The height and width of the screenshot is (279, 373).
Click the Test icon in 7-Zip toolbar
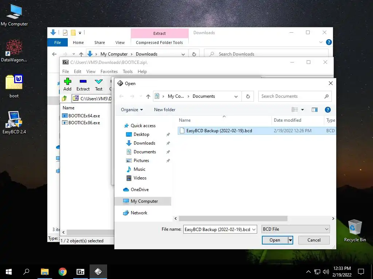[98, 82]
